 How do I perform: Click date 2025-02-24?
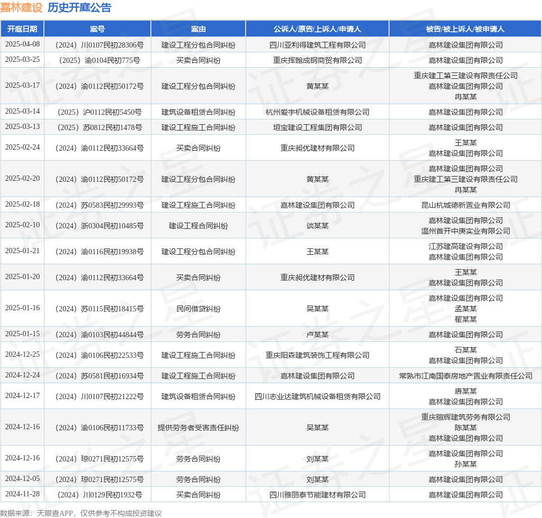(22, 147)
